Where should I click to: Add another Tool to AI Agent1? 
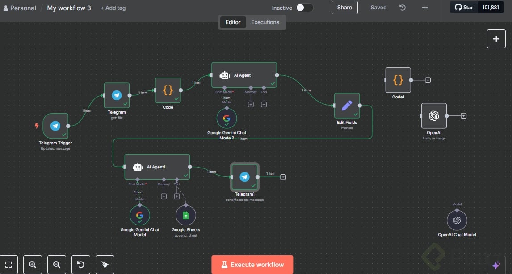(x=176, y=196)
